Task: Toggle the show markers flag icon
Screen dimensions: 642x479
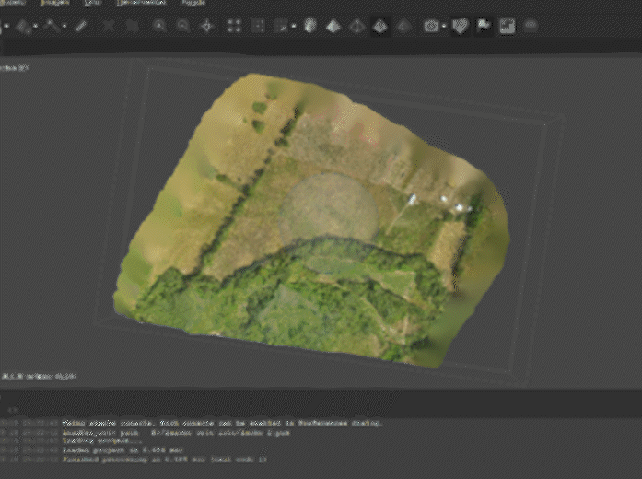Action: point(484,27)
